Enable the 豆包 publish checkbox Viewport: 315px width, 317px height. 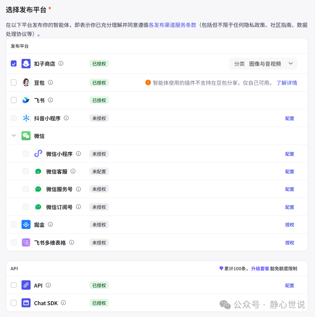click(13, 82)
